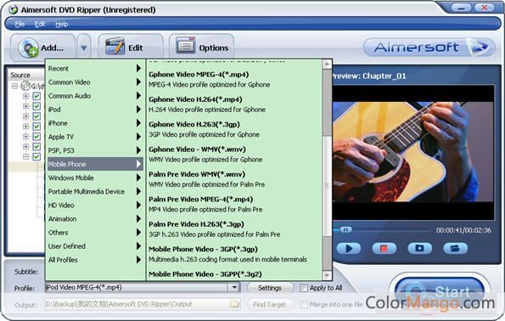
Task: Browse for output folder icon
Action: [x=234, y=304]
